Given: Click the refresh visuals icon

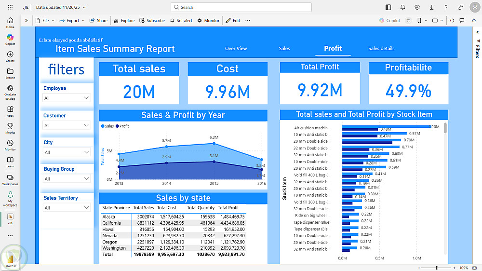Looking at the screenshot, I should tap(452, 21).
